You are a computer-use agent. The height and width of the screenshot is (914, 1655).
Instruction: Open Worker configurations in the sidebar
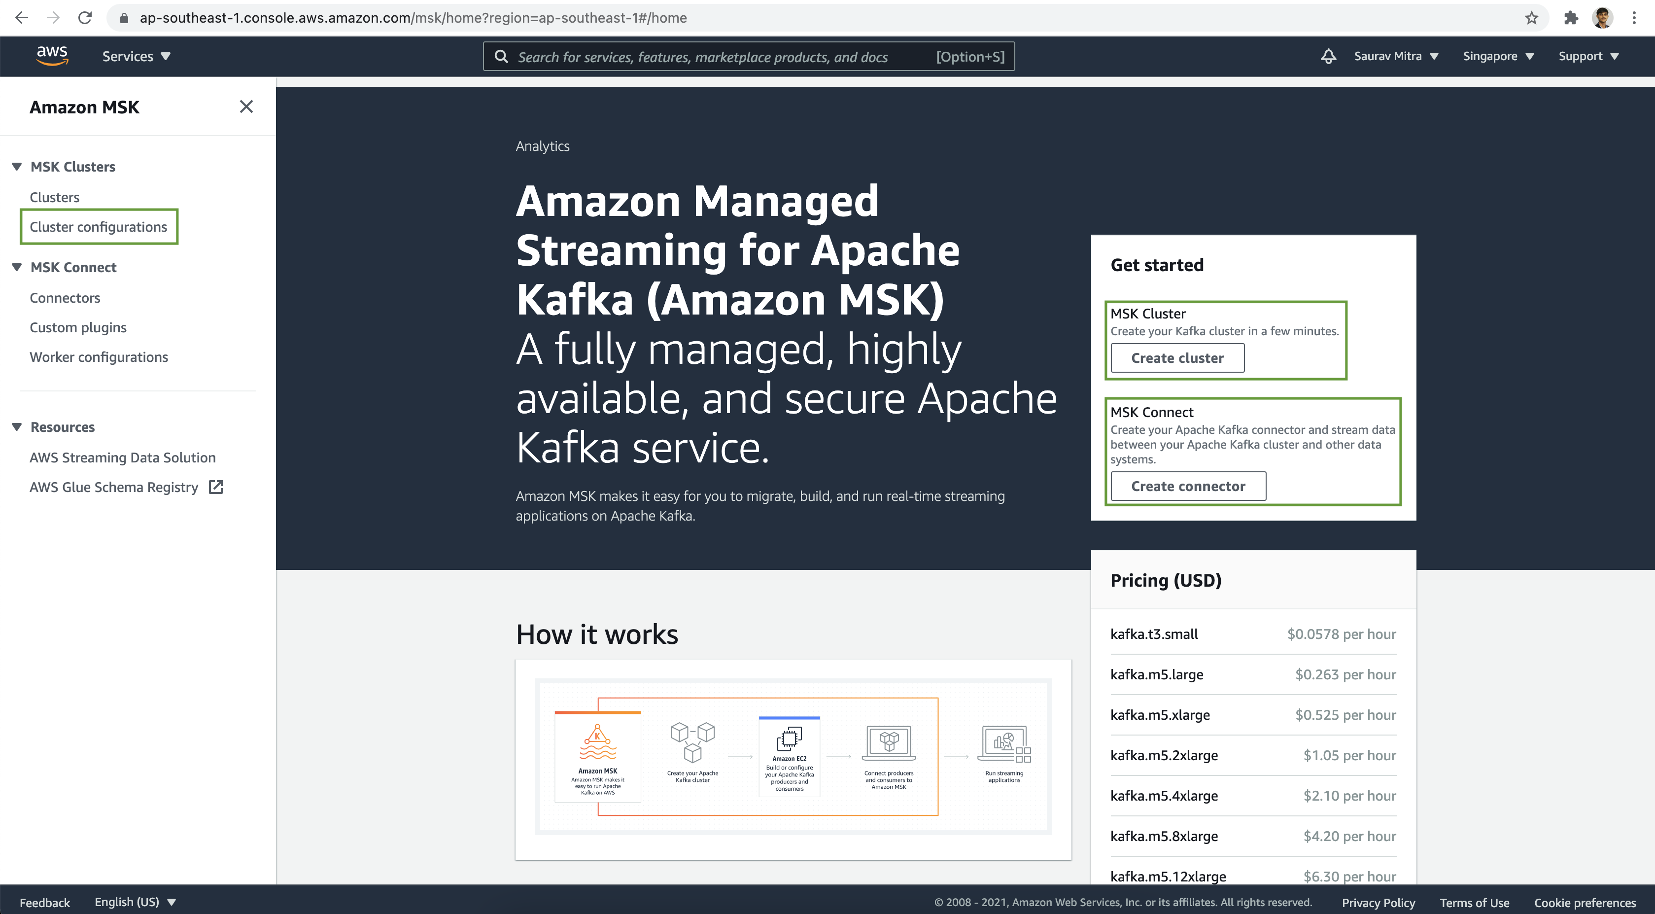click(99, 357)
